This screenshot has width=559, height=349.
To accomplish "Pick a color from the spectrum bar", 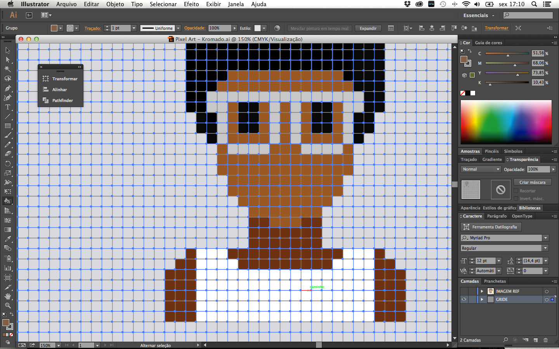I will (x=506, y=122).
